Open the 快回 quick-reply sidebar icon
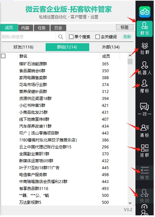 144,196
